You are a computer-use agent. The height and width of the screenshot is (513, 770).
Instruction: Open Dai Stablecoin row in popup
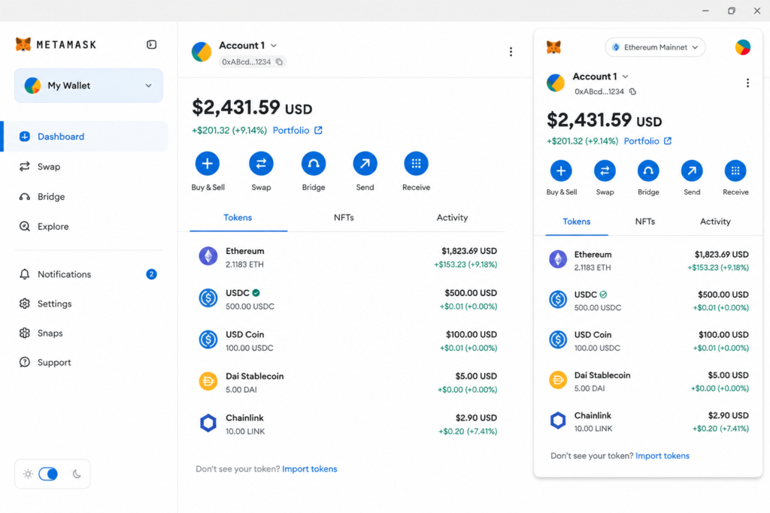648,382
